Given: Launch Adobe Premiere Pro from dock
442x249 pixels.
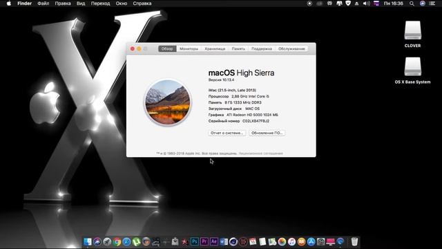Looking at the screenshot, I should point(204,241).
